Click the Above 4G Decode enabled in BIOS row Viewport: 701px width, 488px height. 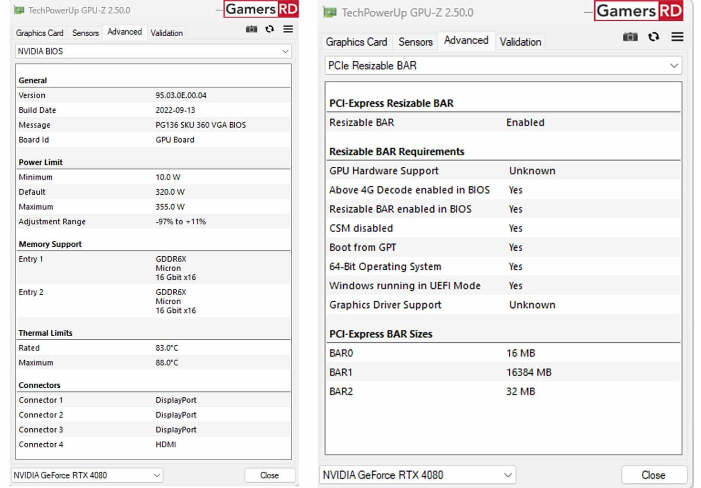[x=503, y=190]
